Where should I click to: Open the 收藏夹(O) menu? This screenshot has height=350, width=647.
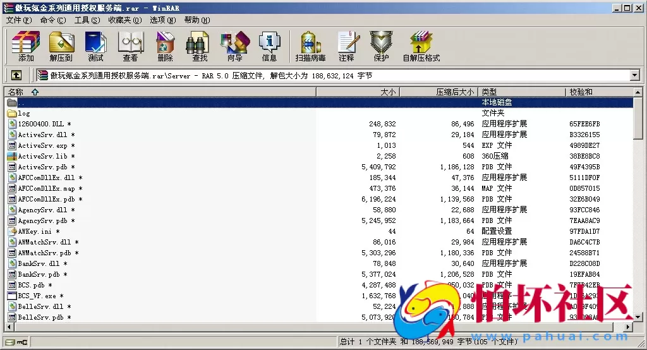[125, 20]
